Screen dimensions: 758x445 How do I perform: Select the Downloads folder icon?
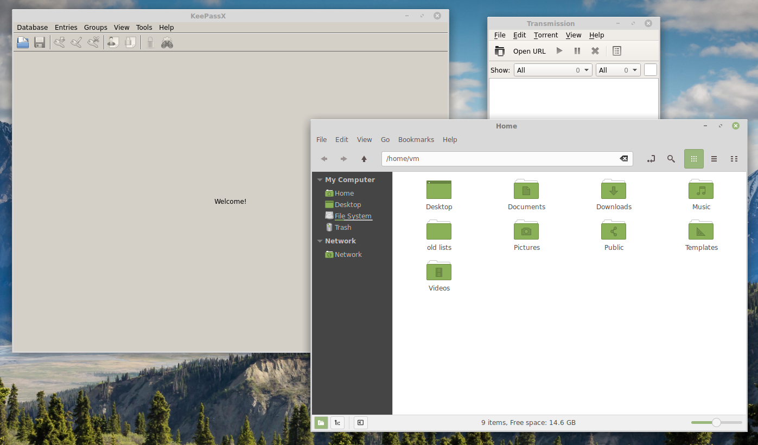pyautogui.click(x=614, y=190)
